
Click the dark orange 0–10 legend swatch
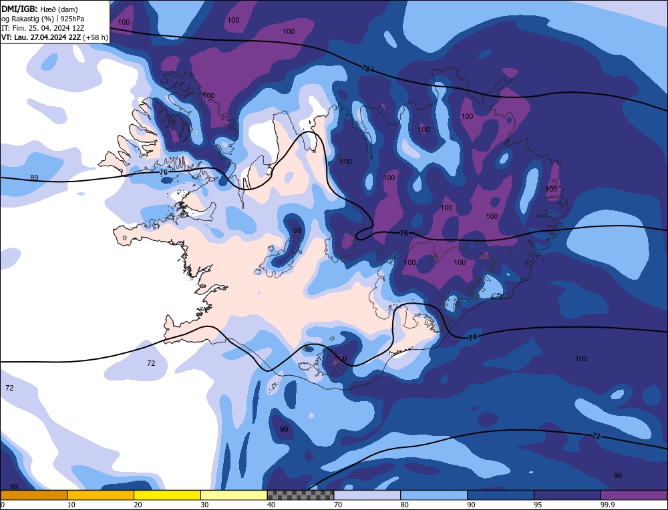[33, 495]
